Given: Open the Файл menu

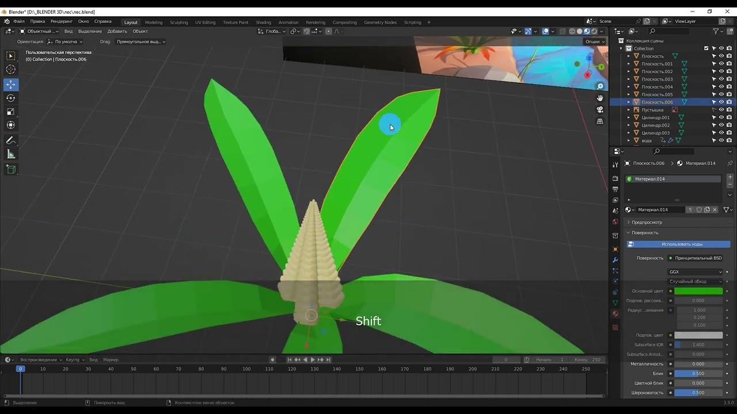Looking at the screenshot, I should tap(19, 21).
